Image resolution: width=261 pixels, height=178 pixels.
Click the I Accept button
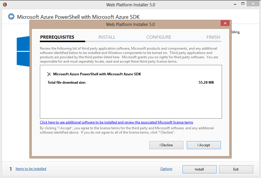click(x=204, y=145)
